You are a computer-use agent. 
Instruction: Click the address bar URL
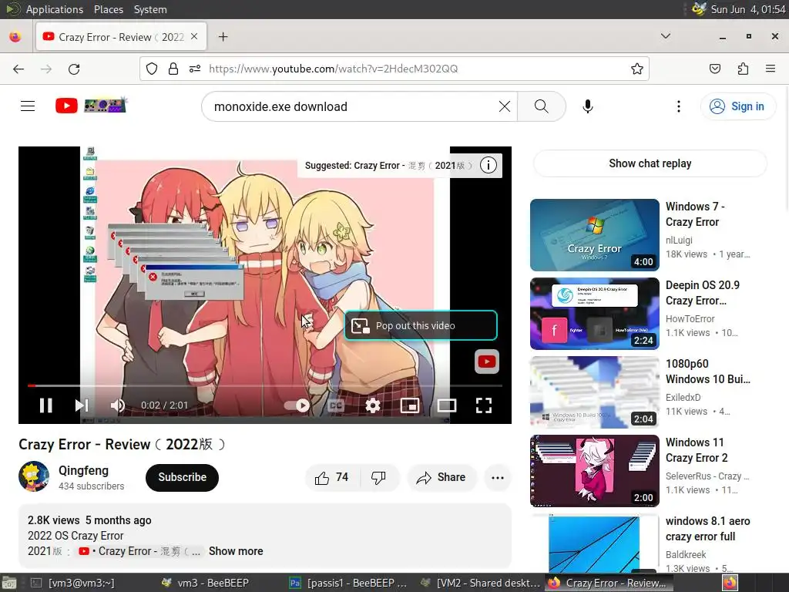click(x=333, y=69)
